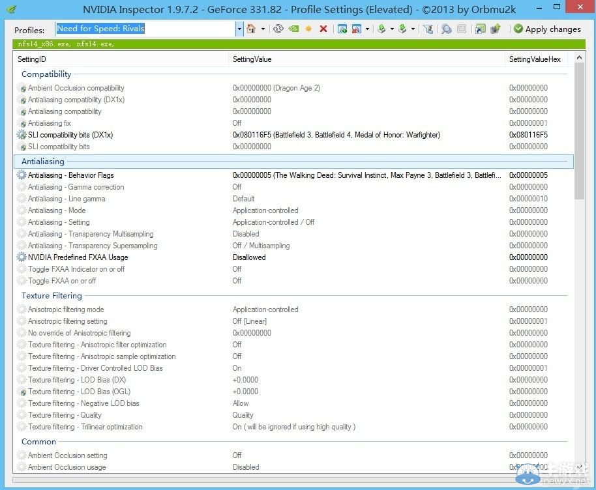Click the gear icon beside Antialiasing - Mode
The image size is (596, 490).
(22, 210)
